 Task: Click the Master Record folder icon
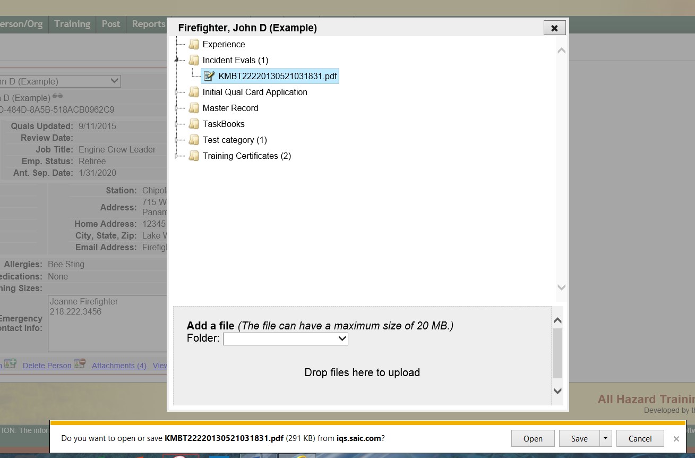[x=194, y=108]
